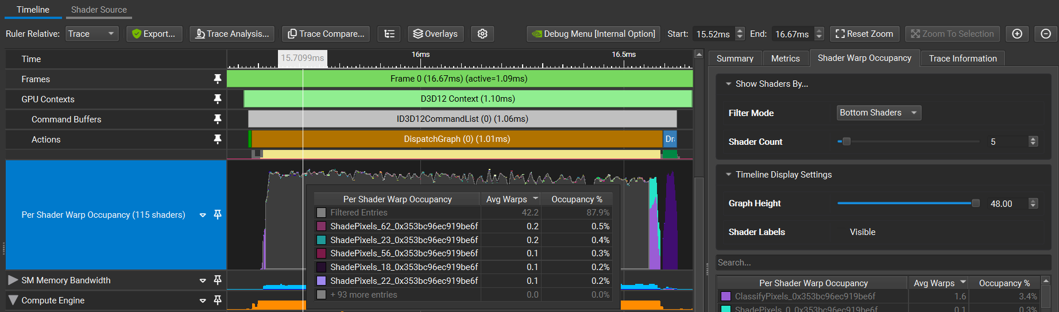Screen dimensions: 1059x312
Task: Open SM Memory Bandwidth row options arrow
Action: click(203, 280)
